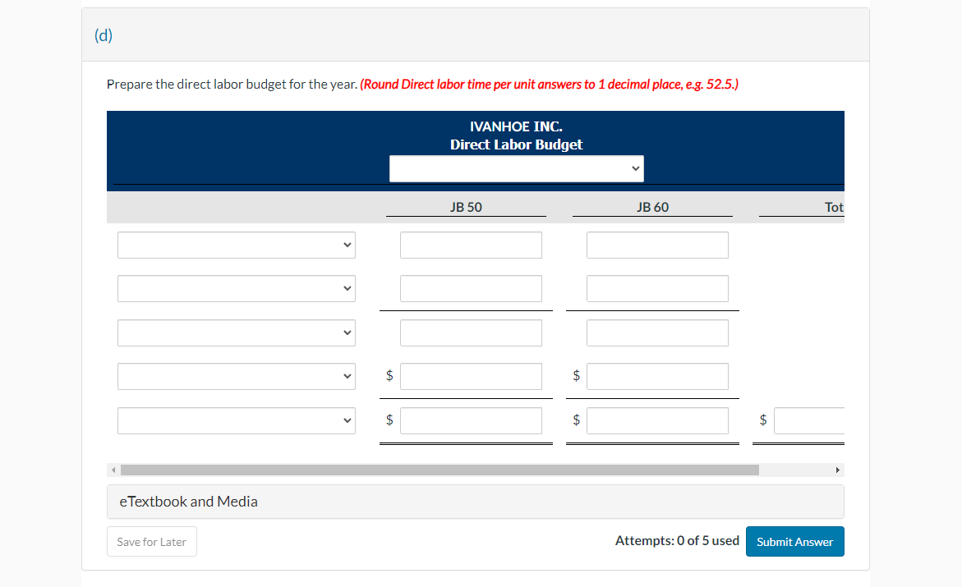Click the fourth row JB 60 dollar input
This screenshot has width=962, height=587.
[x=657, y=376]
